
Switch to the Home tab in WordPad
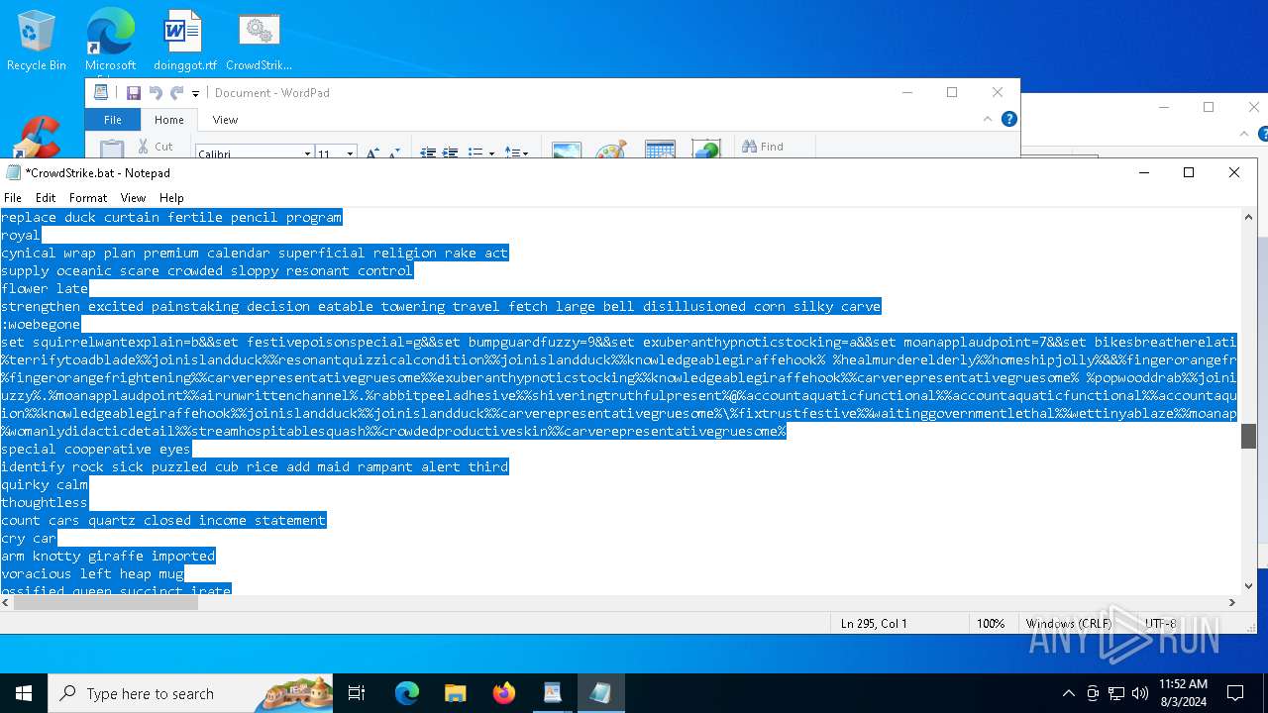point(168,120)
